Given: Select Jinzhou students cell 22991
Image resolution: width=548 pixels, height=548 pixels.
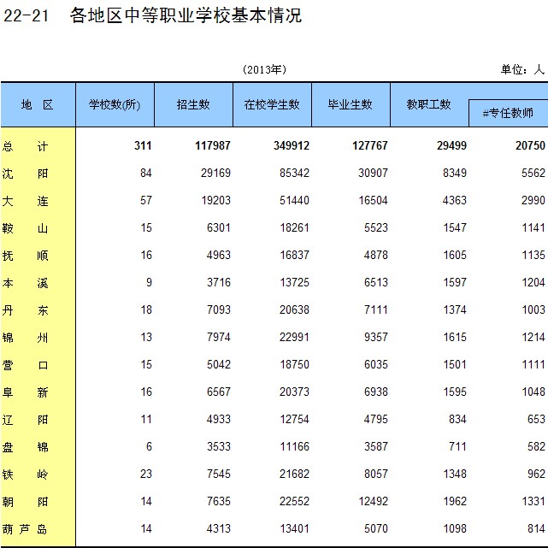Looking at the screenshot, I should click(294, 337).
